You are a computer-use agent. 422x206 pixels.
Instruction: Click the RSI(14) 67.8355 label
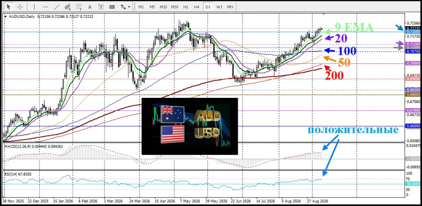[x=17, y=174]
